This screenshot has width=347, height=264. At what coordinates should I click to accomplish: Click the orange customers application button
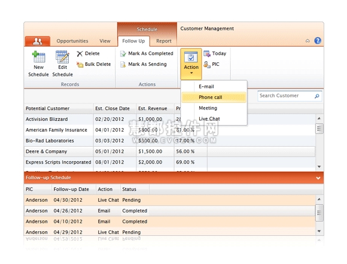click(x=38, y=41)
